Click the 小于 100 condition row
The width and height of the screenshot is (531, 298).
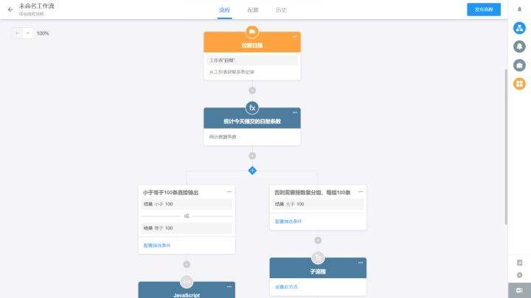point(187,204)
